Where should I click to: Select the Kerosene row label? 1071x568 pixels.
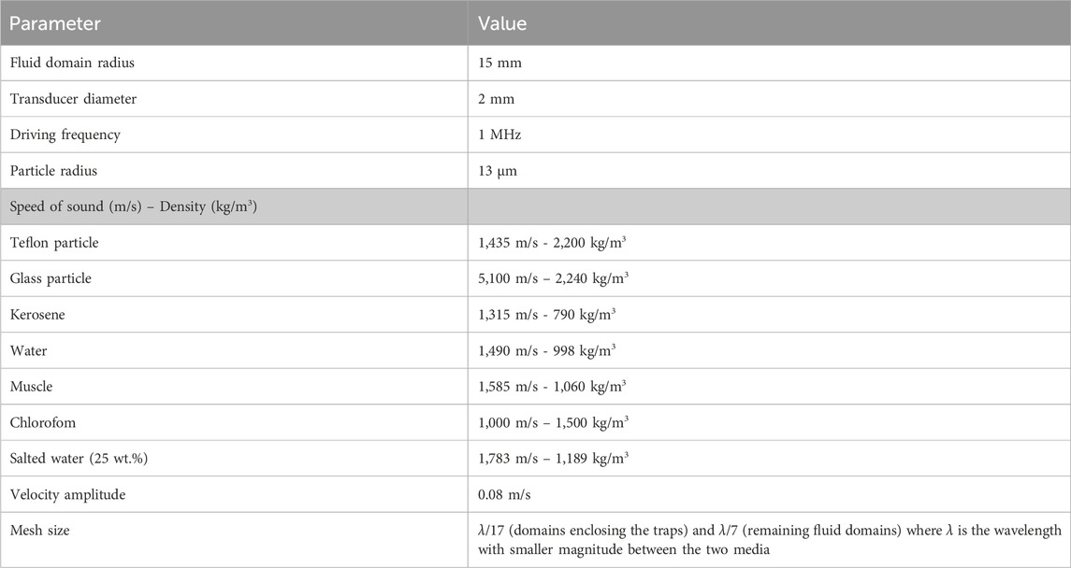click(x=36, y=314)
